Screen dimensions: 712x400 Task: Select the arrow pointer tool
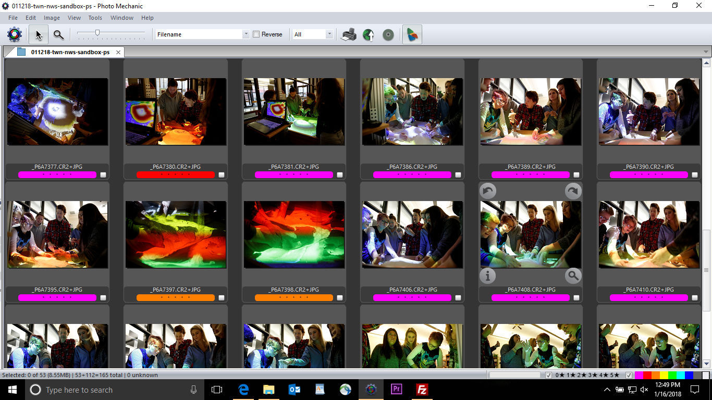[39, 34]
